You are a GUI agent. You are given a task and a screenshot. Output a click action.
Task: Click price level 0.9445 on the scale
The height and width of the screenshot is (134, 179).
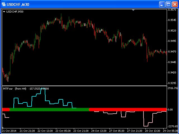172,62
